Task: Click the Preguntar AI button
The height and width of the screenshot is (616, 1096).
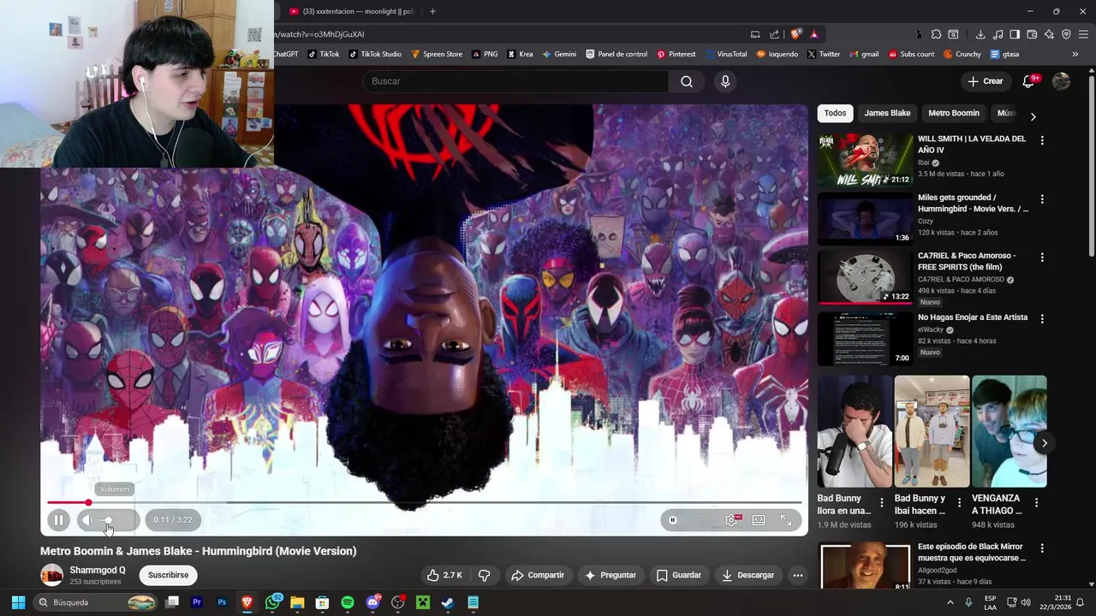Action: (x=610, y=575)
